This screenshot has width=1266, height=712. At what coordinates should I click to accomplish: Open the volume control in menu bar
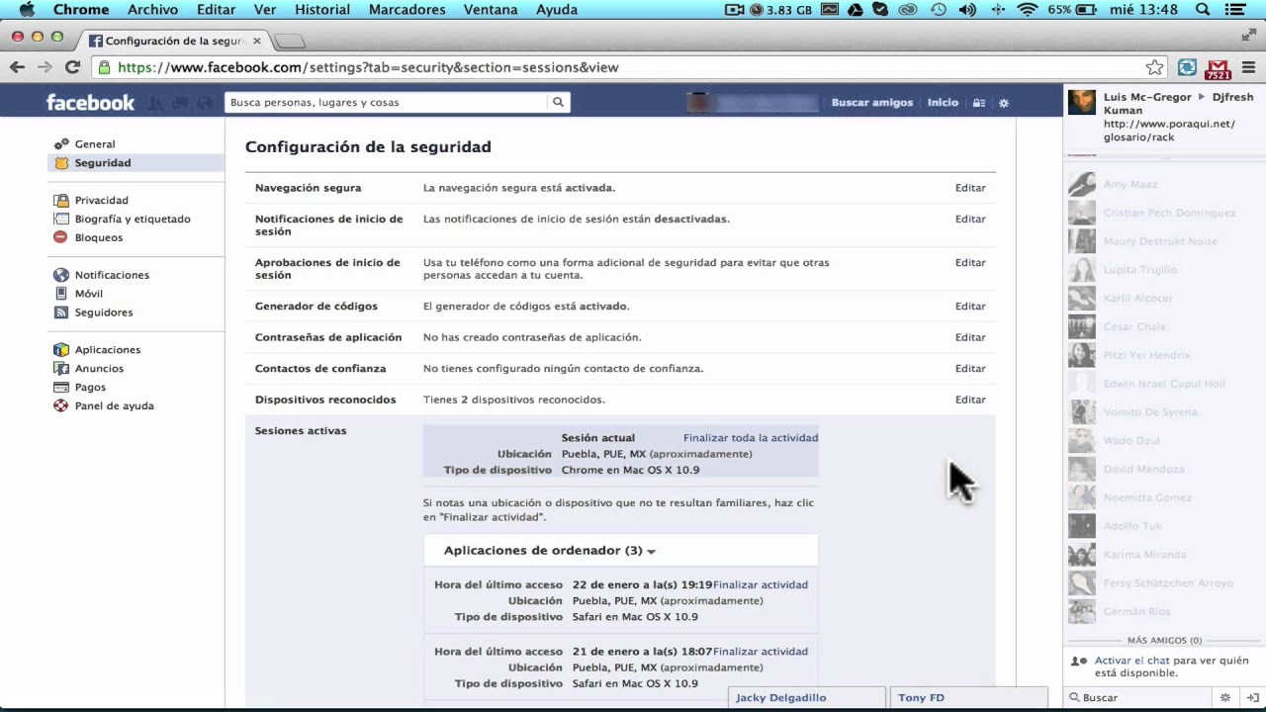tap(967, 10)
